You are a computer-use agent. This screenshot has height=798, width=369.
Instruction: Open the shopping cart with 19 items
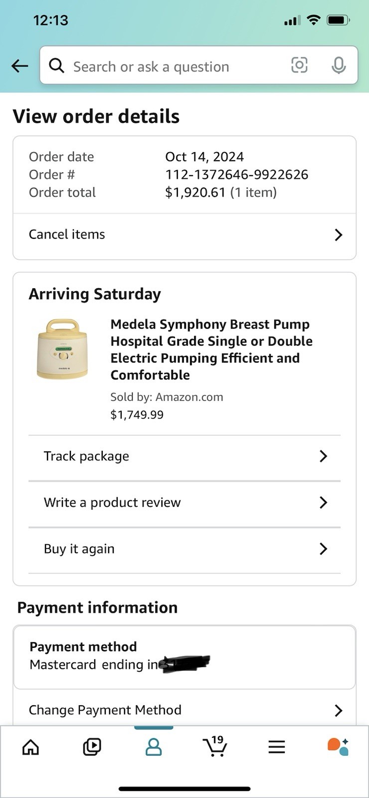click(215, 747)
